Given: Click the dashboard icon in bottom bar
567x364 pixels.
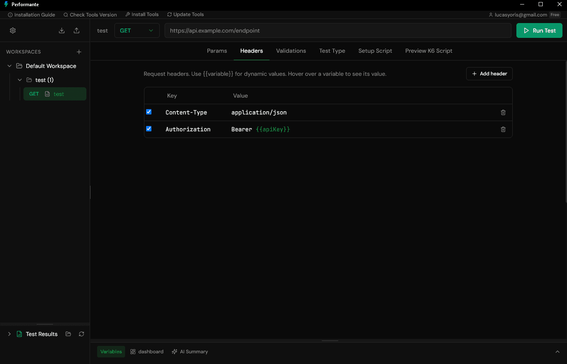Looking at the screenshot, I should [132, 351].
